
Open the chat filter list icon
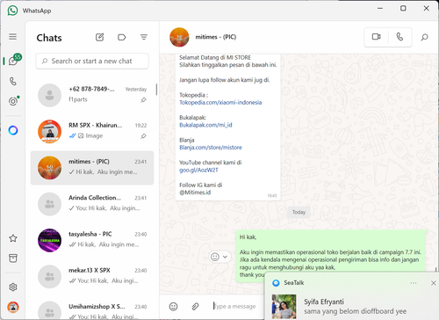(x=143, y=37)
